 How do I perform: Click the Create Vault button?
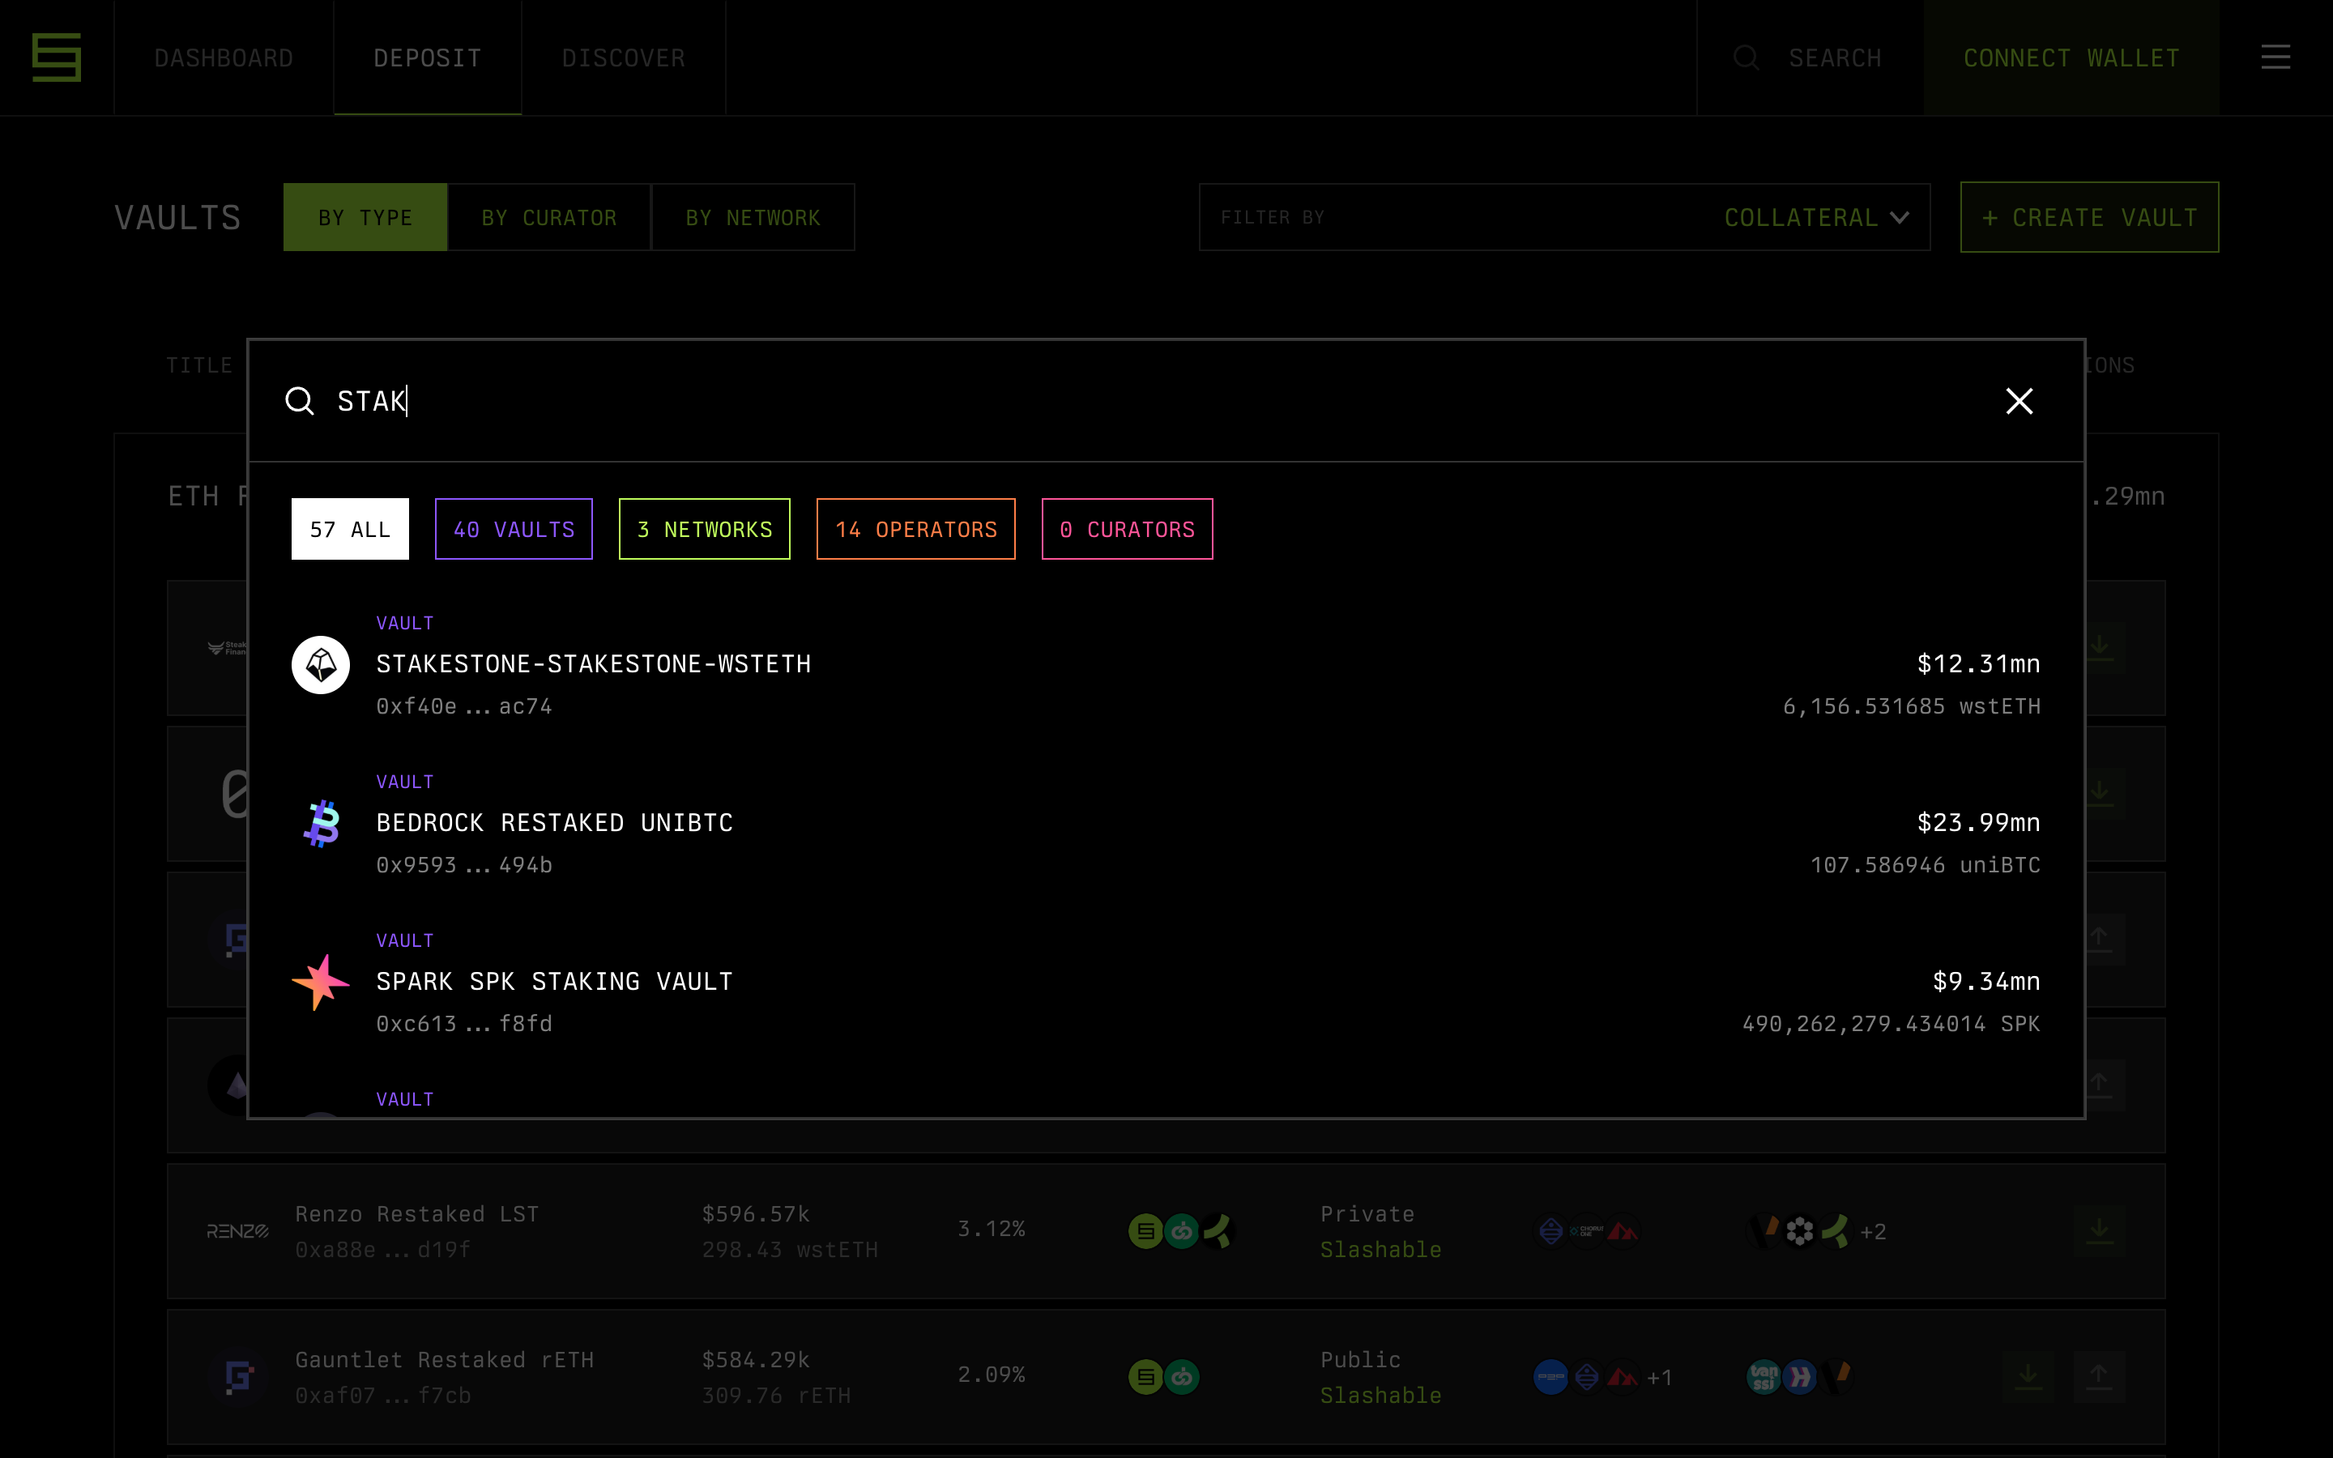[x=2089, y=218]
